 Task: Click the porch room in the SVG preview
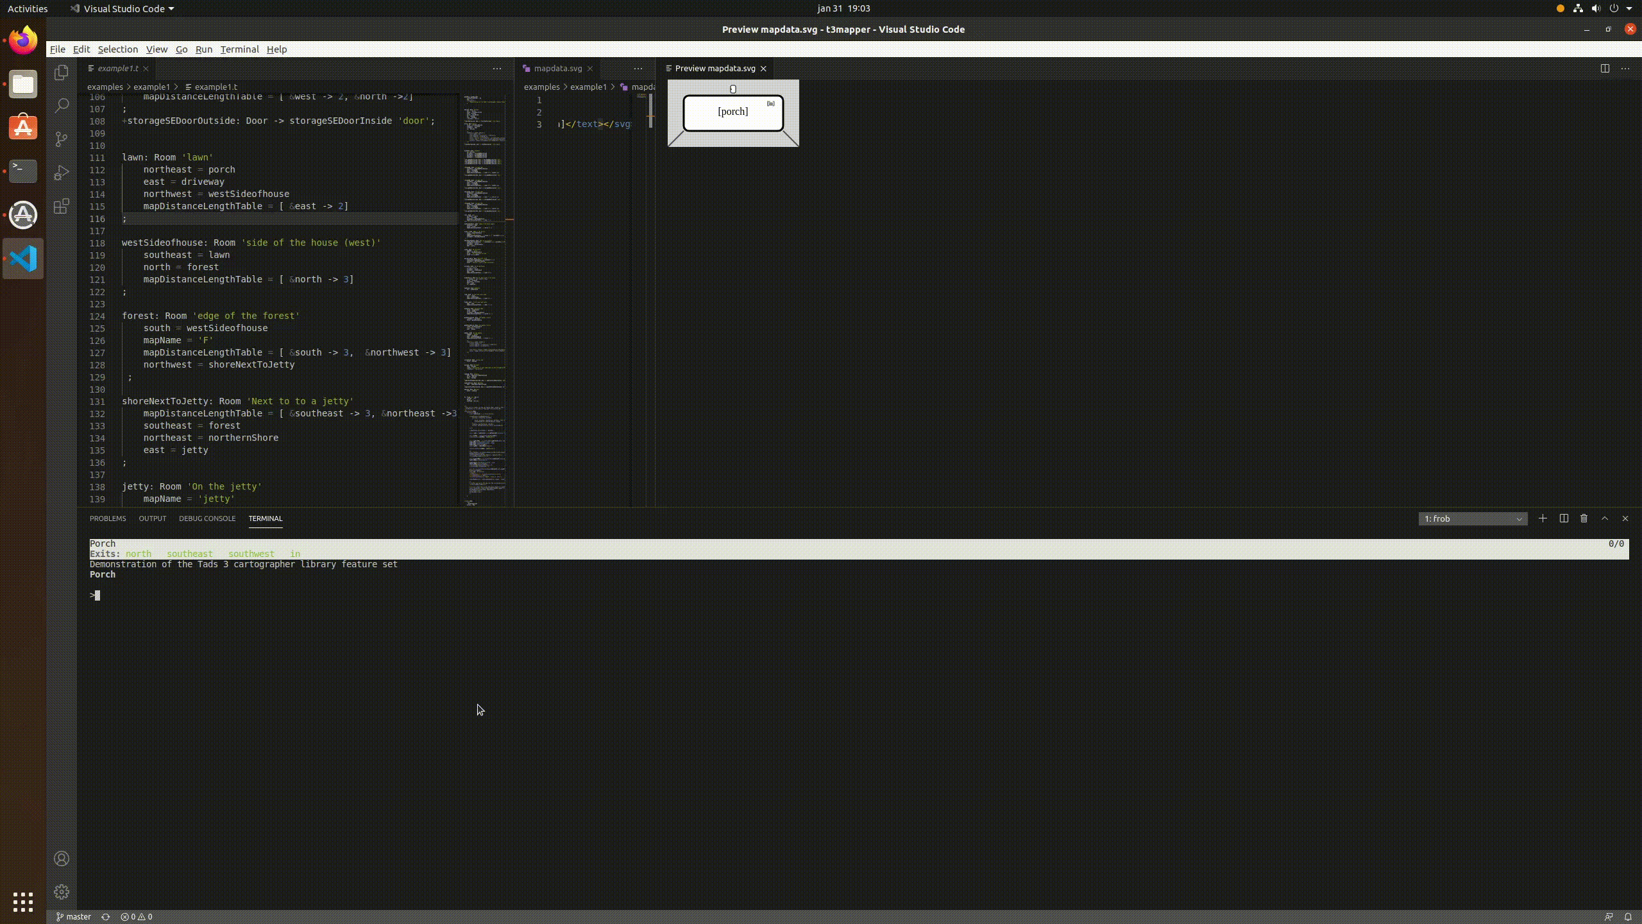coord(733,112)
